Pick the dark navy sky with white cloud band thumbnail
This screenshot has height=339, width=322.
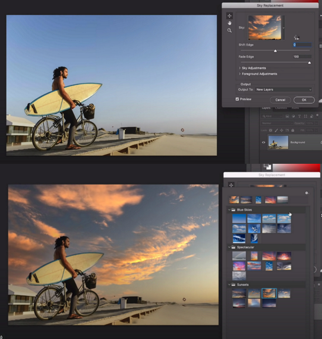click(239, 238)
